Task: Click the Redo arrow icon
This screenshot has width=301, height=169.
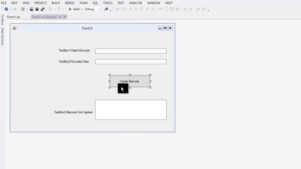Action: click(x=59, y=9)
